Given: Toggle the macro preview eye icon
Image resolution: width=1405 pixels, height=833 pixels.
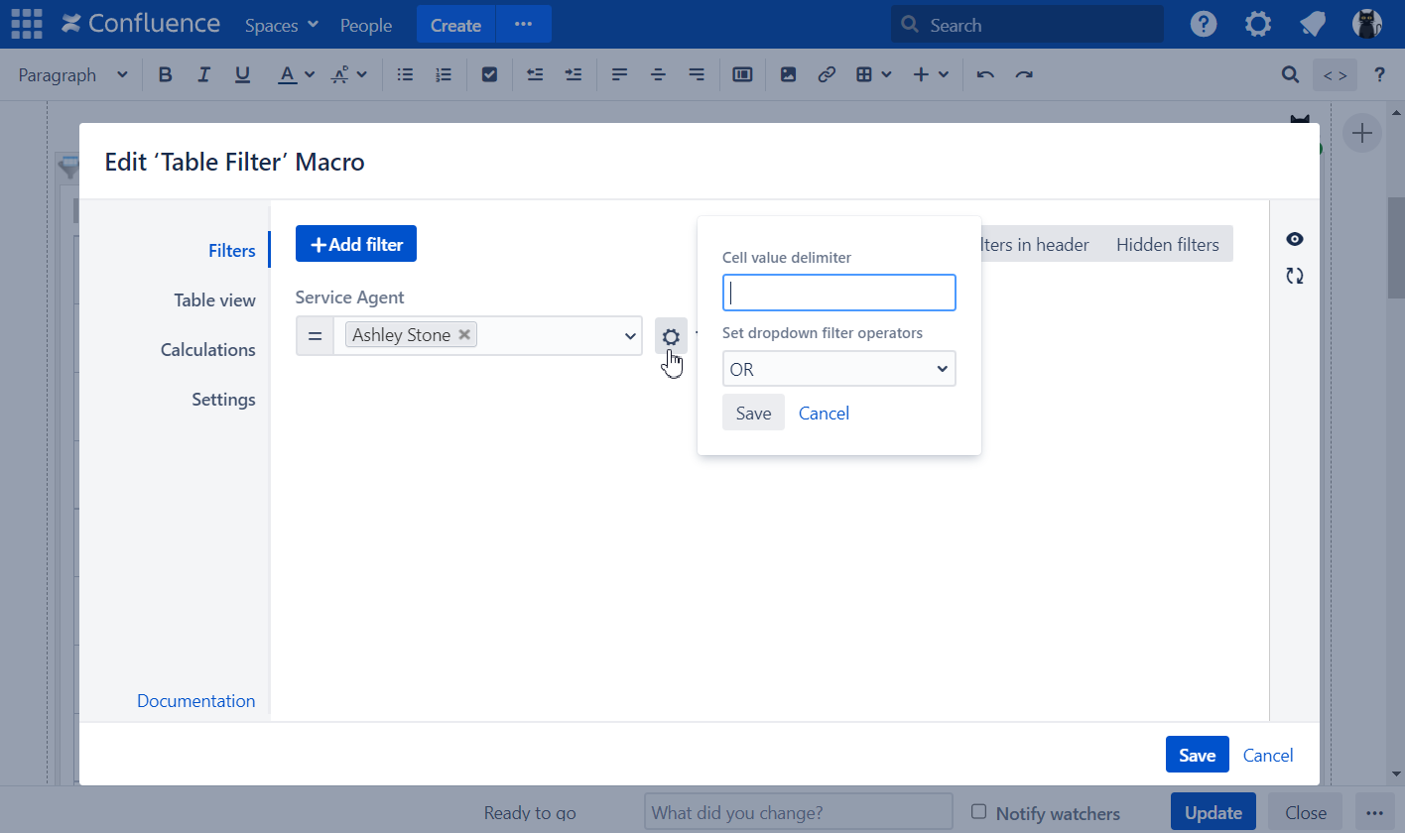Looking at the screenshot, I should coord(1294,239).
